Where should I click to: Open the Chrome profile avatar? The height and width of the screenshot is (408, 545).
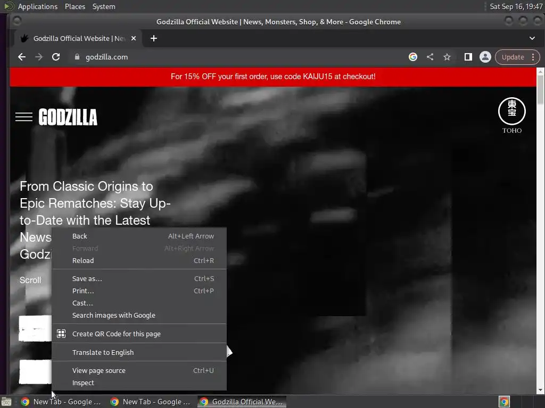485,57
